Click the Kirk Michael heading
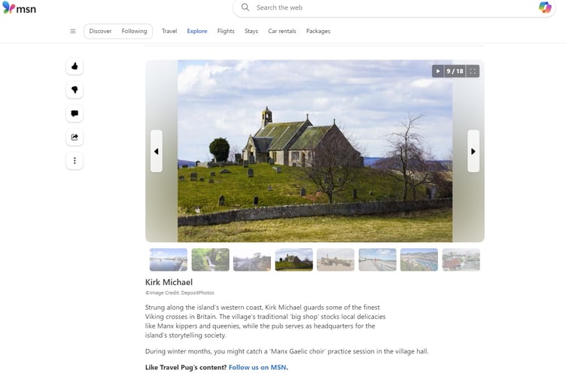Viewport: 566px width, 376px height. point(169,282)
